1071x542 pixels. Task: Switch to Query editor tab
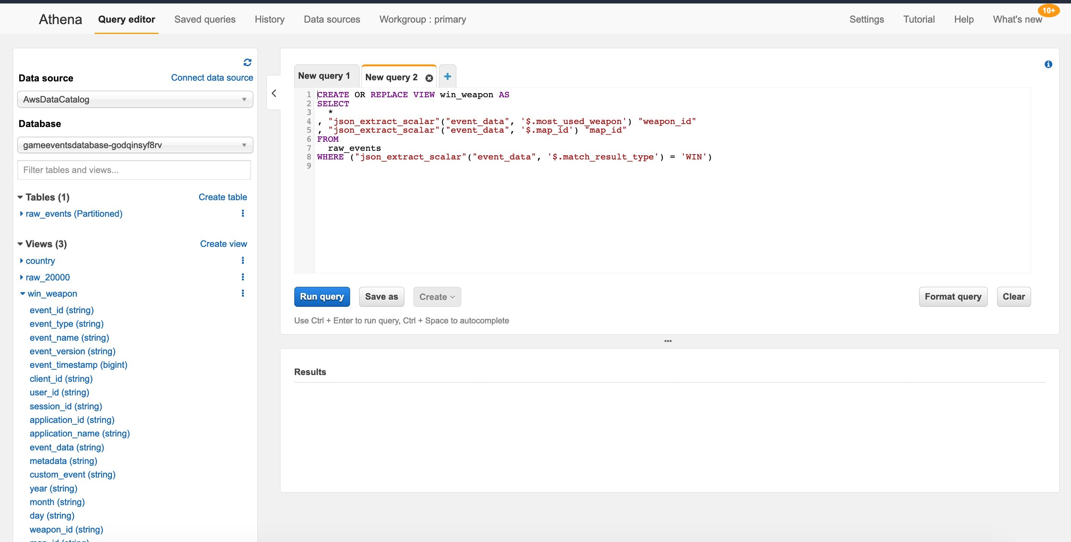point(126,19)
